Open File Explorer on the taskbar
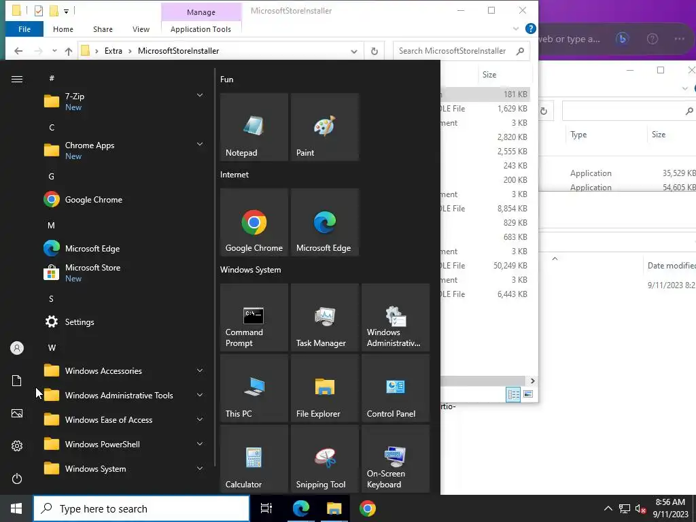Screen dimensions: 696x522 [x=334, y=508]
